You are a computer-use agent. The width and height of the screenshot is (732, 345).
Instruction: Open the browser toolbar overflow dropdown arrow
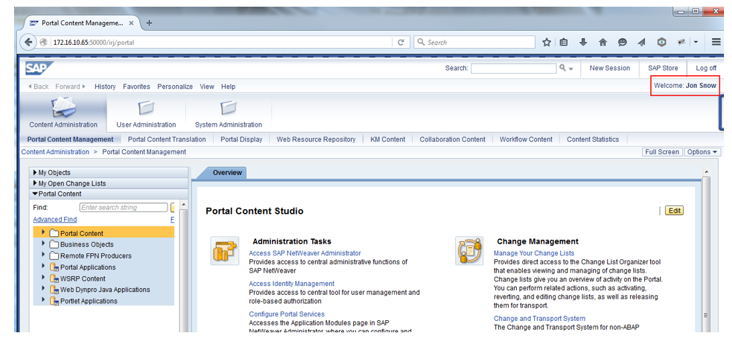tap(696, 42)
